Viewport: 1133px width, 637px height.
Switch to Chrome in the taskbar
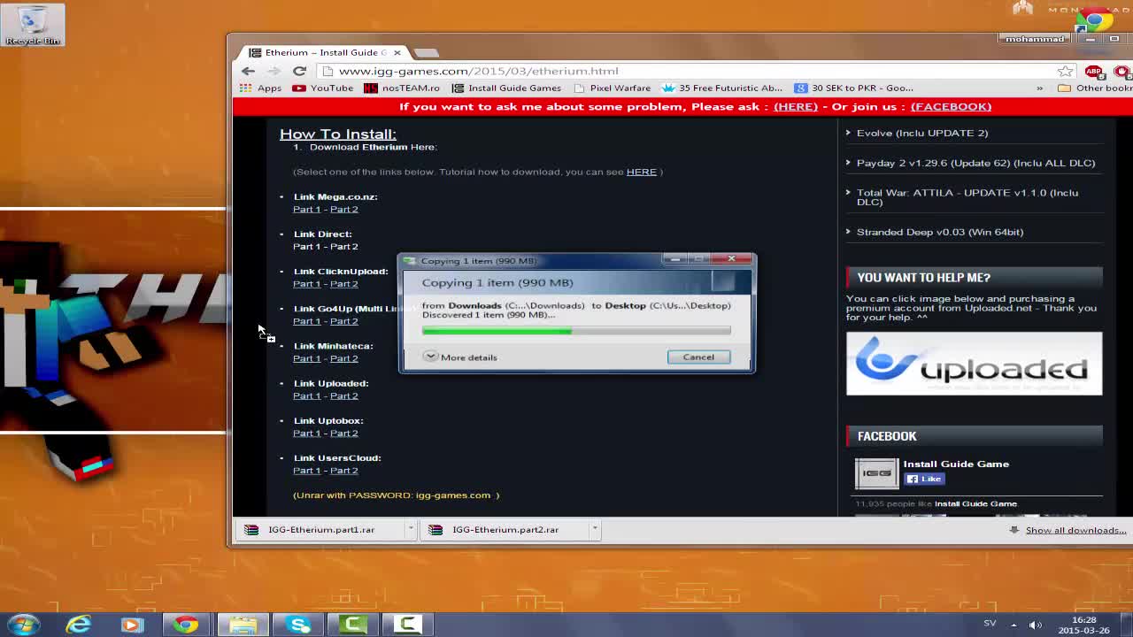[x=186, y=625]
